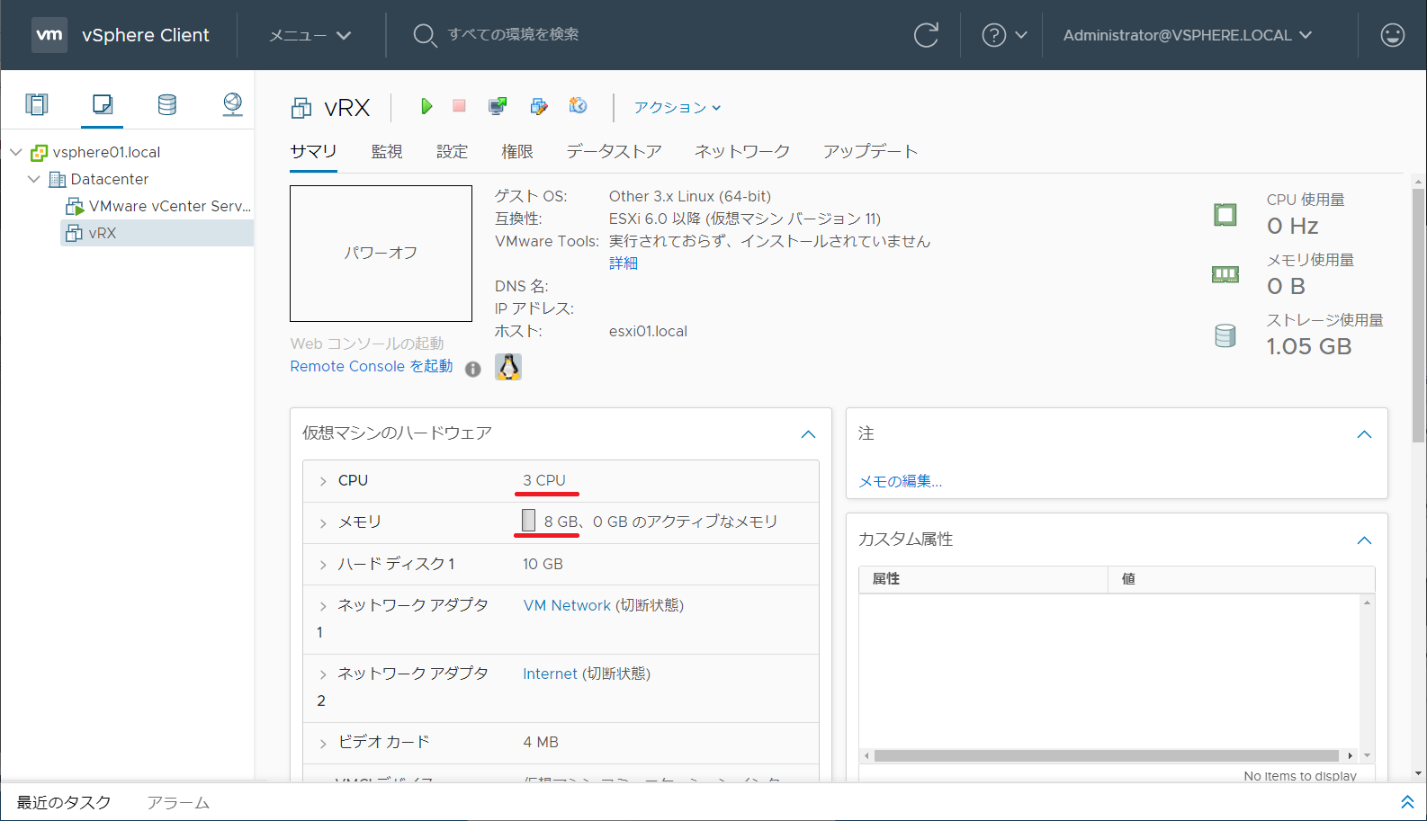Image resolution: width=1427 pixels, height=821 pixels.
Task: Click the search magnifier icon
Action: click(425, 35)
